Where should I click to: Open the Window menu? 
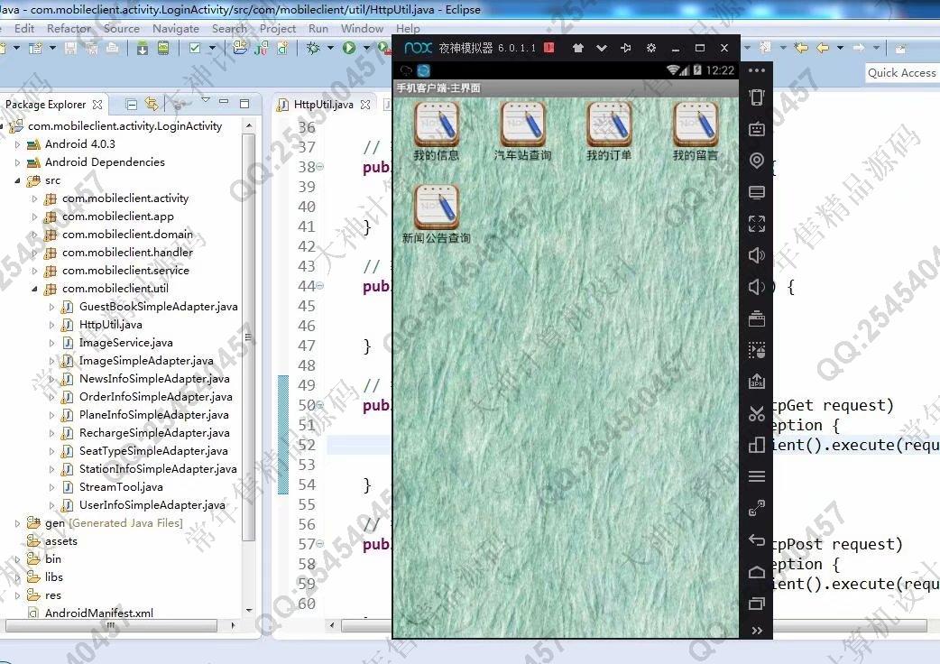pyautogui.click(x=362, y=29)
